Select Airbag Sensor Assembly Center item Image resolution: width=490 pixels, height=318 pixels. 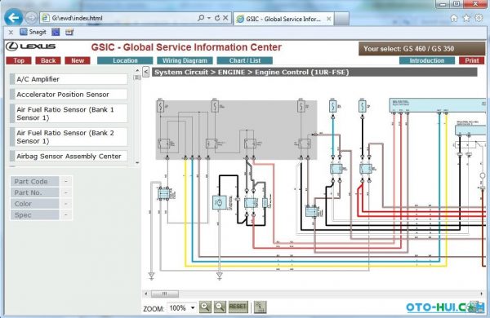pos(69,156)
